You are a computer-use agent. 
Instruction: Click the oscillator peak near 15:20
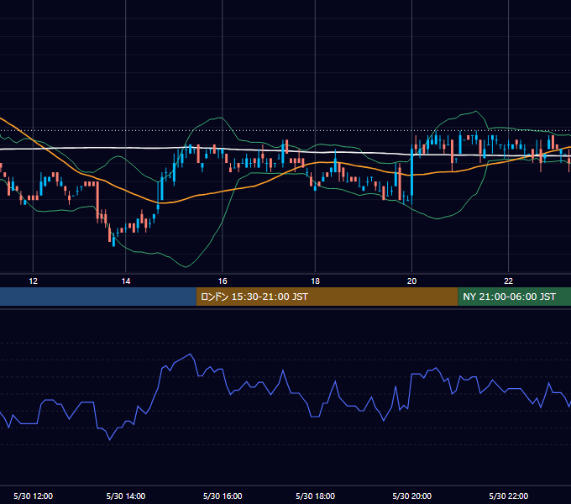pyautogui.click(x=190, y=354)
